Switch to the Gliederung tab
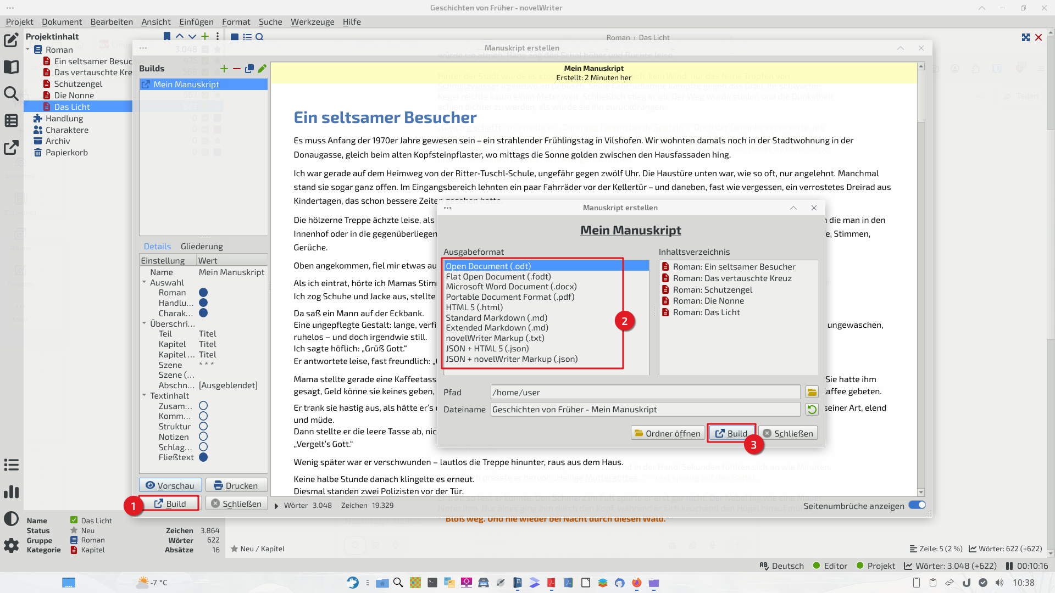1055x593 pixels. point(202,247)
